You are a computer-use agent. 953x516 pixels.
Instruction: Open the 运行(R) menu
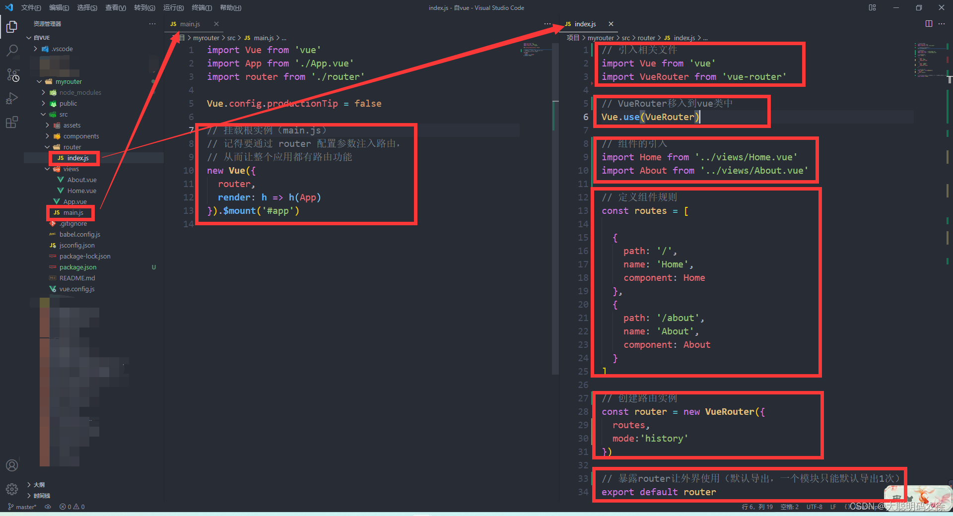point(173,7)
